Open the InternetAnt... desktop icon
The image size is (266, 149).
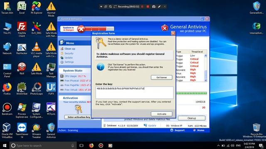pos(256,28)
